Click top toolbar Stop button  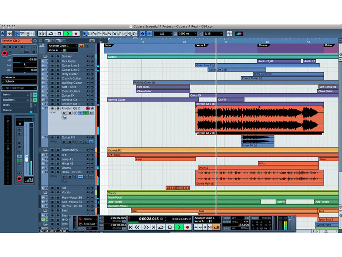click(59, 33)
